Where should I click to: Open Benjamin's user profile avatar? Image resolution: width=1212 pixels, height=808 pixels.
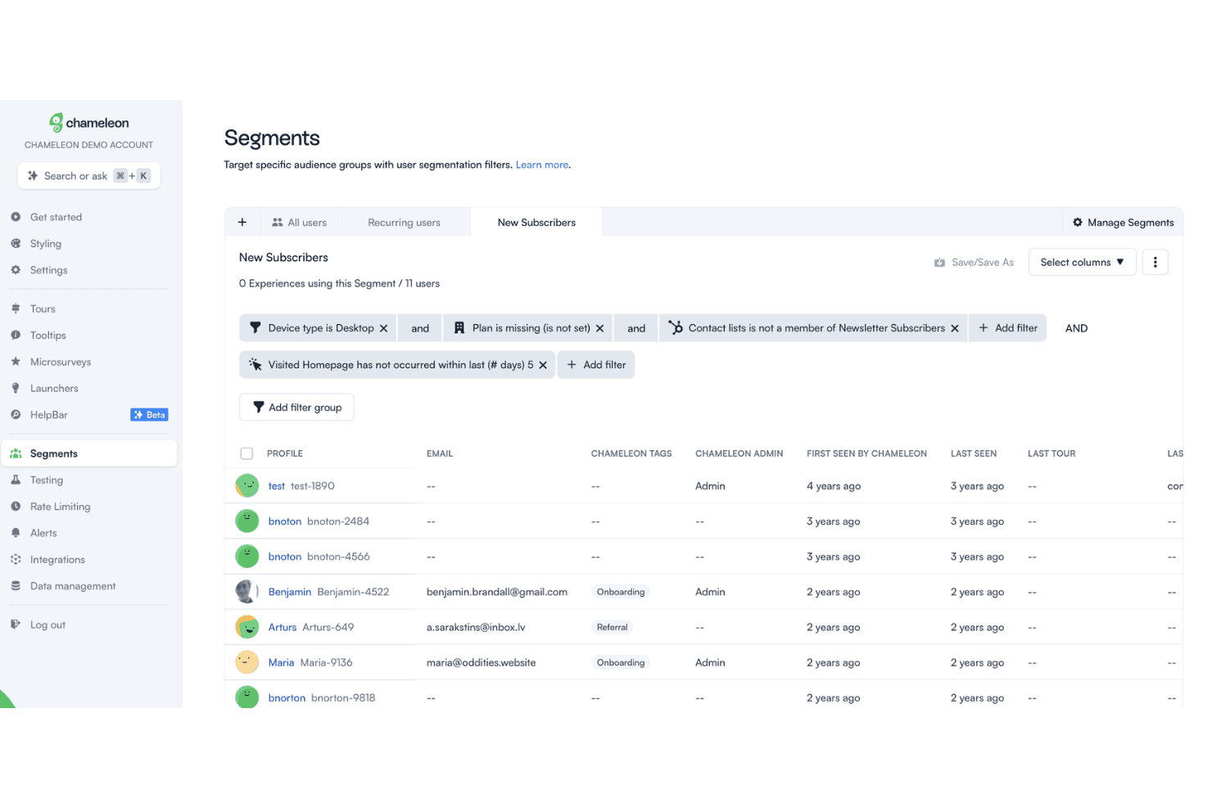246,591
